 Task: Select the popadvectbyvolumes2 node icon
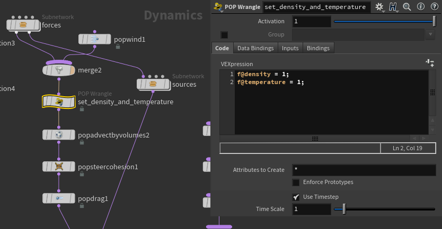[x=59, y=135]
